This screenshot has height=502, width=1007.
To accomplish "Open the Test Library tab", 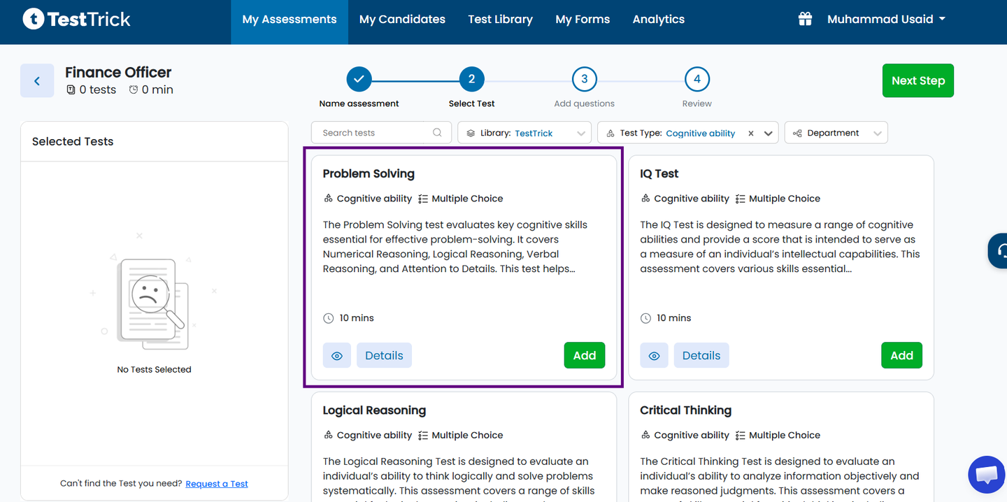I will tap(500, 20).
